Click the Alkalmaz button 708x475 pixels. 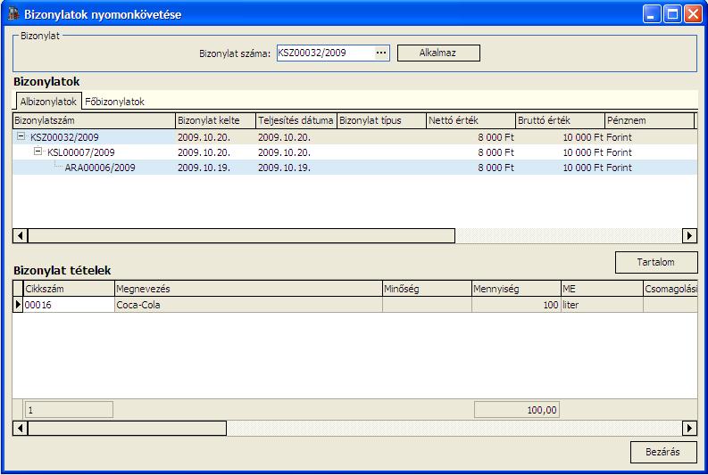coord(438,53)
